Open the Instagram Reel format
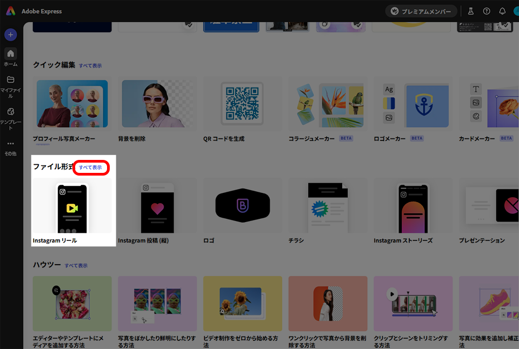519x349 pixels. (72, 208)
